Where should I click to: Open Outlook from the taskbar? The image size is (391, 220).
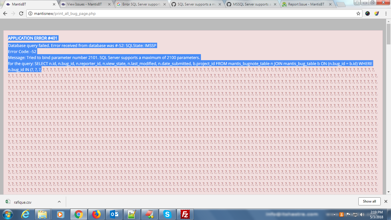click(114, 214)
